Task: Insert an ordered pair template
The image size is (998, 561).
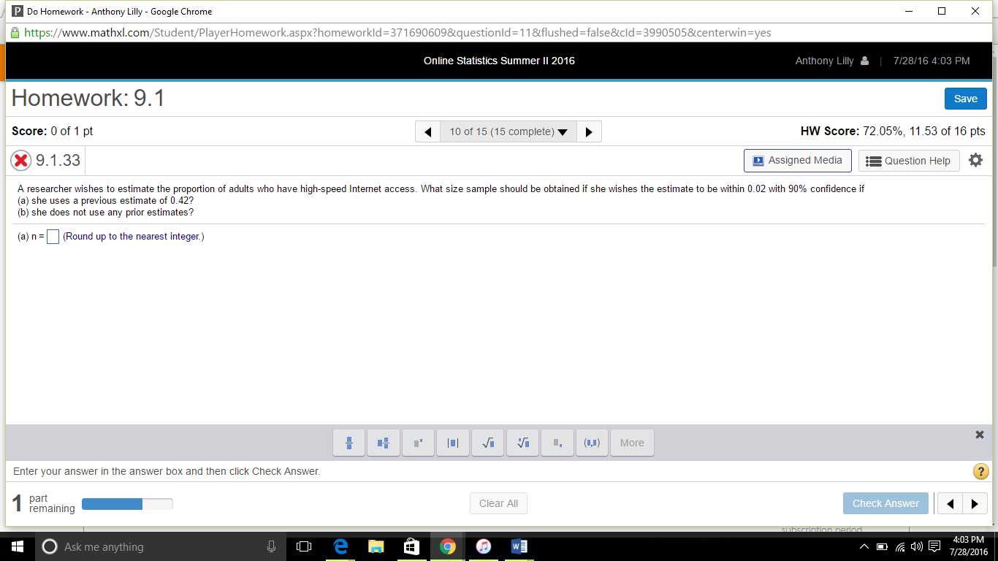Action: (x=592, y=443)
